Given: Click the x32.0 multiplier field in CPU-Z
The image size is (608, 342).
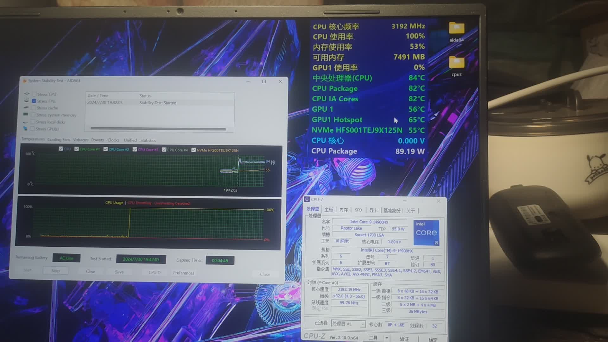Looking at the screenshot, I should [349, 296].
